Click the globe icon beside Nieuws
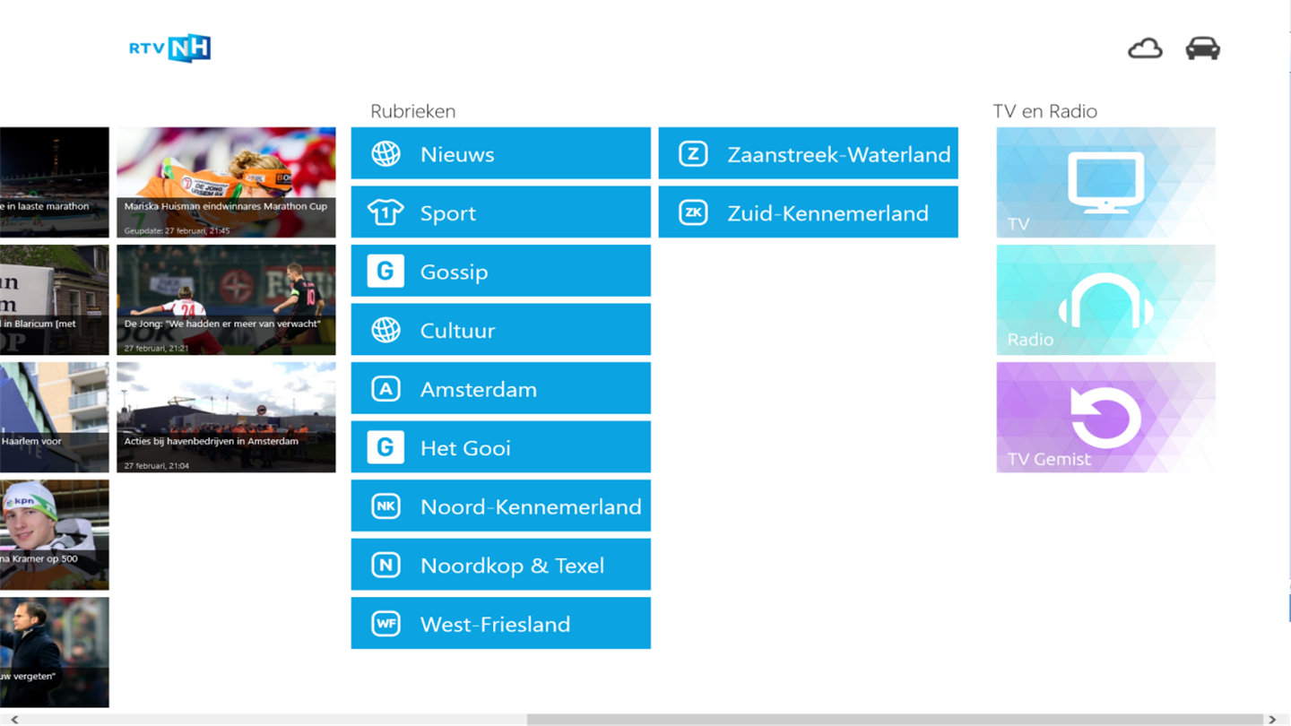This screenshot has height=726, width=1291. [x=386, y=154]
